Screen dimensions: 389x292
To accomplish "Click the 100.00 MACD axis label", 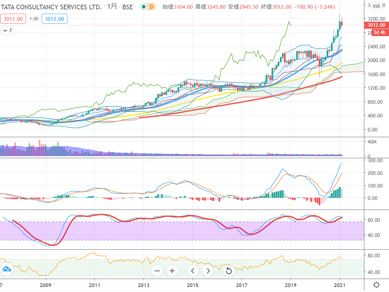I will 375,186.
